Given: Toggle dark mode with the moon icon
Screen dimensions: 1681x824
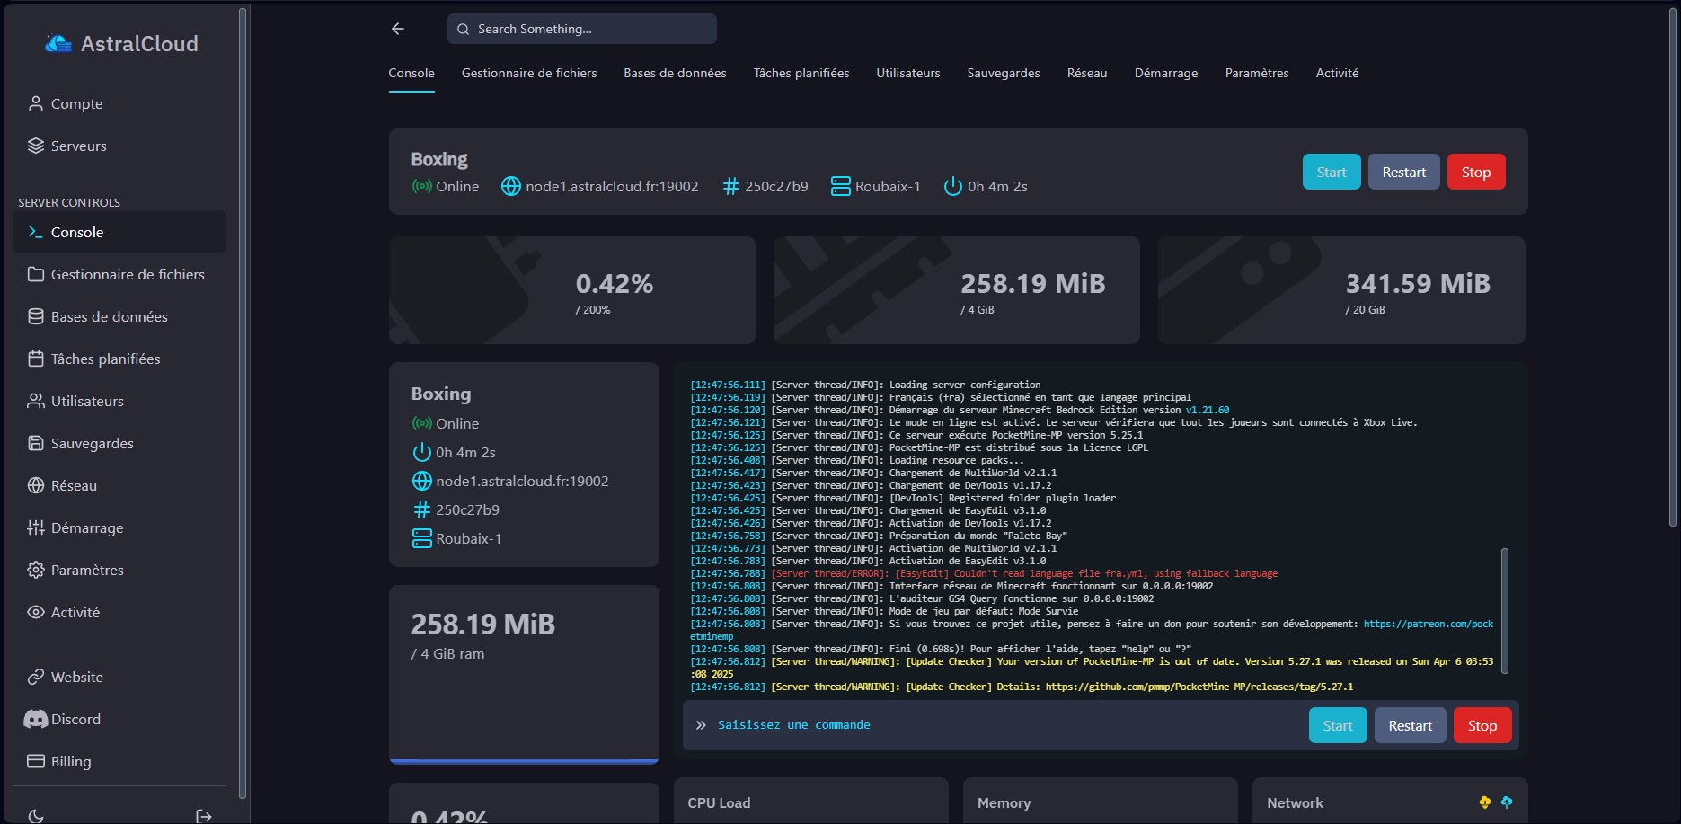Looking at the screenshot, I should pyautogui.click(x=36, y=815).
